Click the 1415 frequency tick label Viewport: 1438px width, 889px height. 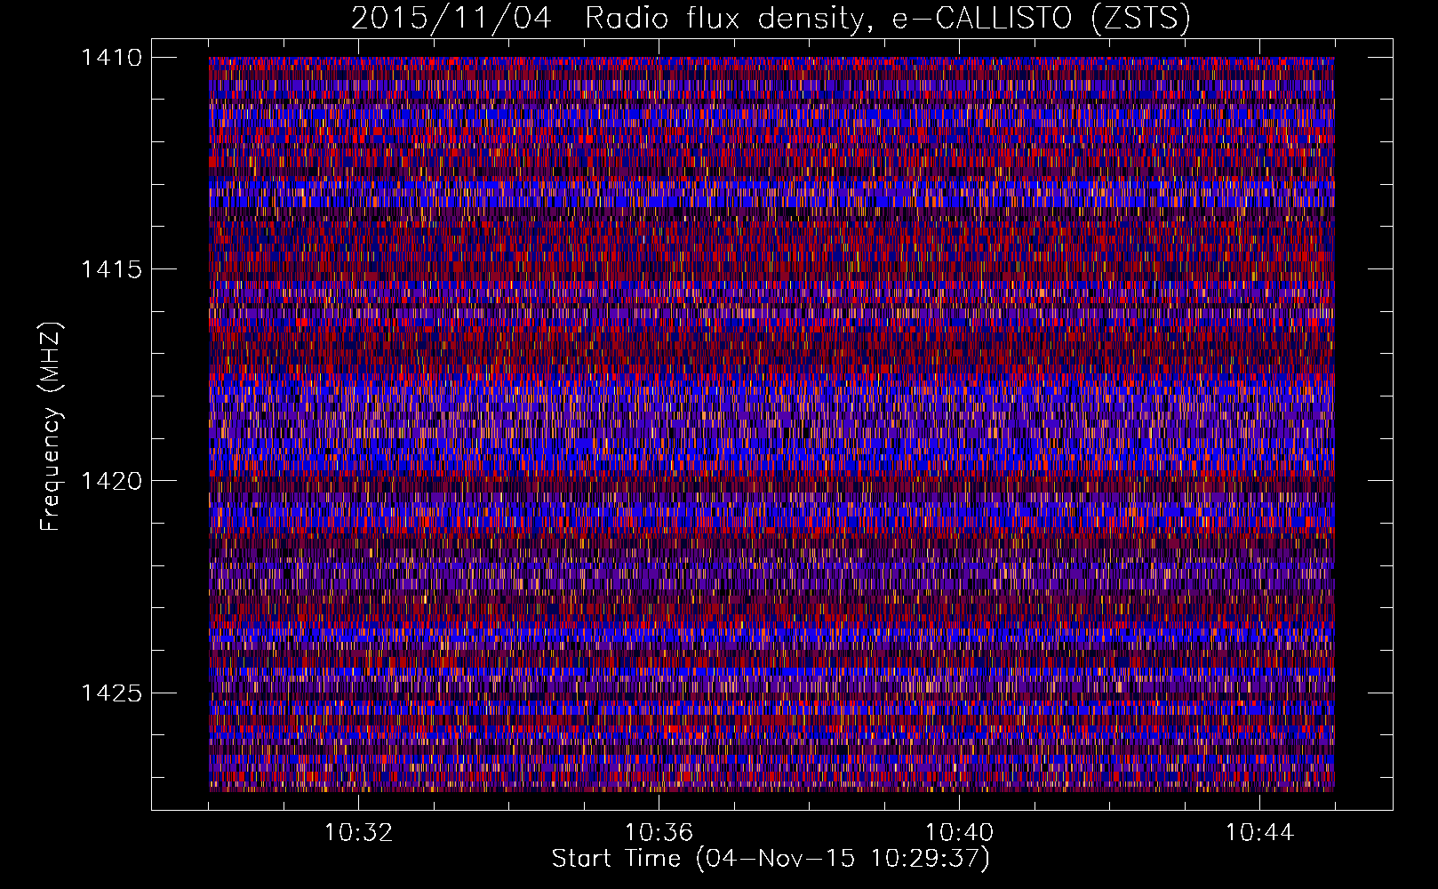pos(111,269)
